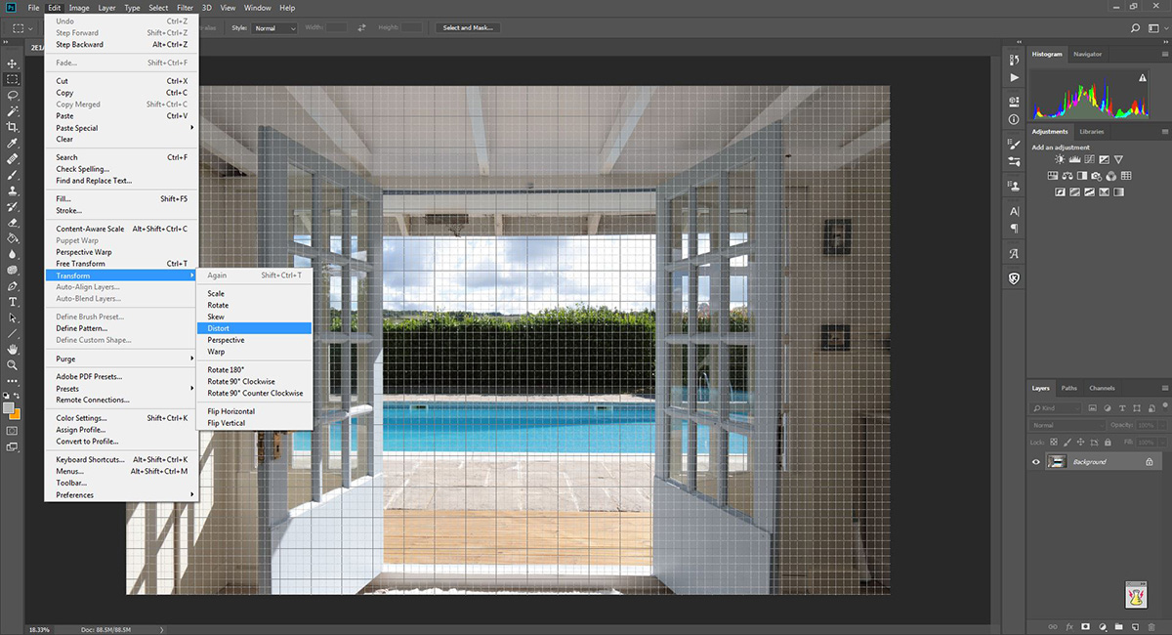Select the Zoom tool

click(x=13, y=364)
